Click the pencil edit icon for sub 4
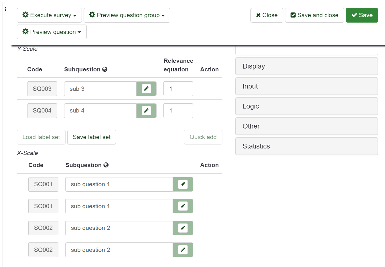Image resolution: width=385 pixels, height=267 pixels. coord(146,111)
